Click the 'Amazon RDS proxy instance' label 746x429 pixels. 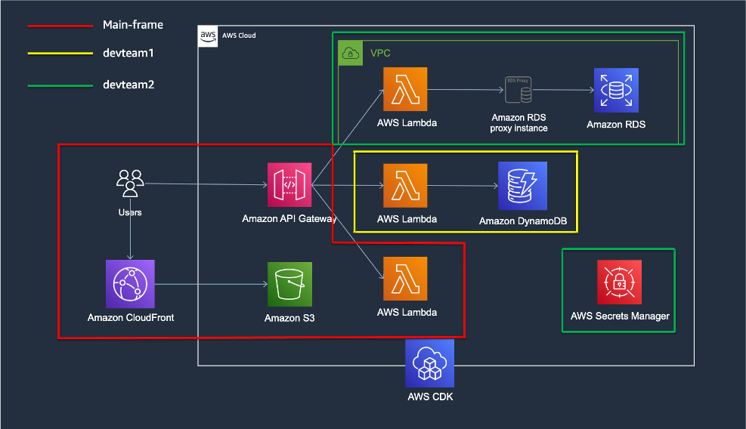pyautogui.click(x=518, y=122)
